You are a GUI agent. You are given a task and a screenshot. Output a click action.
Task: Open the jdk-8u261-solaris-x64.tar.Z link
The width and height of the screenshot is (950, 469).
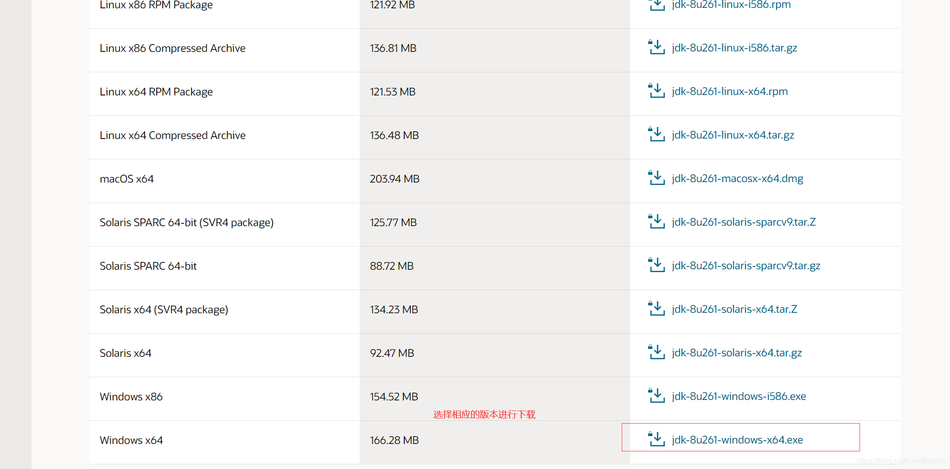(734, 310)
